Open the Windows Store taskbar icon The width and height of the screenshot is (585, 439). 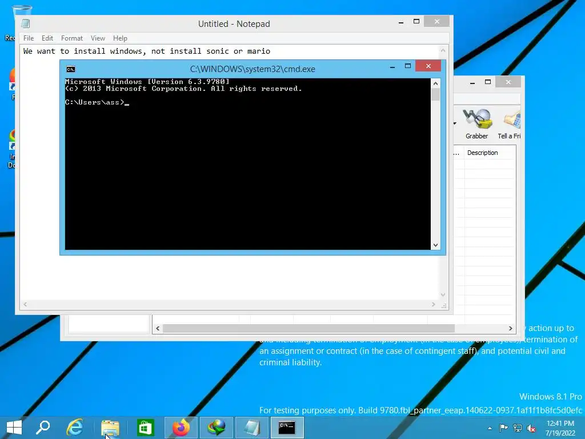(x=146, y=428)
